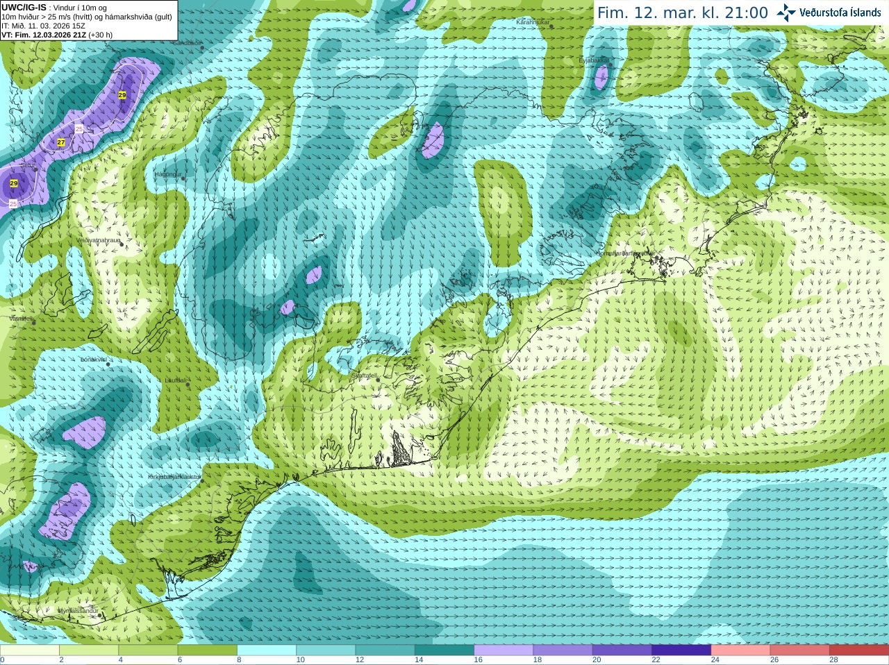Select the Fim. 12. mar. kl. 21:00 heading
This screenshot has height=665, width=889.
tap(683, 12)
